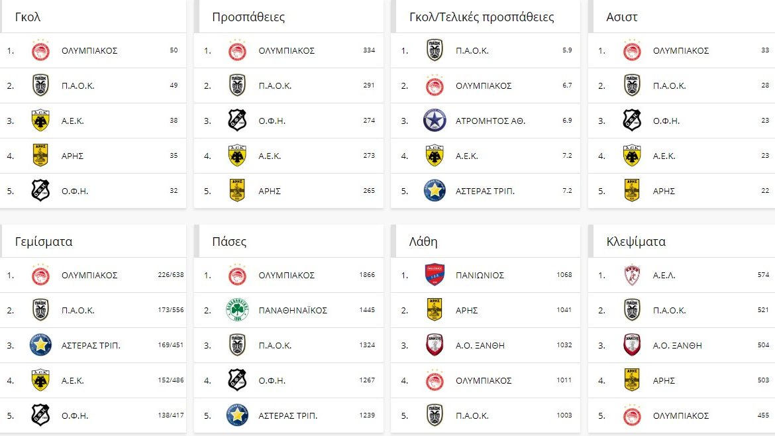Viewport: 775px width, 436px height.
Task: Select the Α.Ε.Κ. crest in the Ασιστ panel
Action: [632, 156]
